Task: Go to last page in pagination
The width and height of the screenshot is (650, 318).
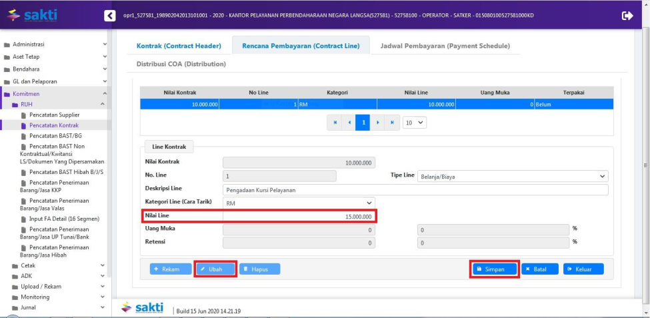Action: coord(392,123)
